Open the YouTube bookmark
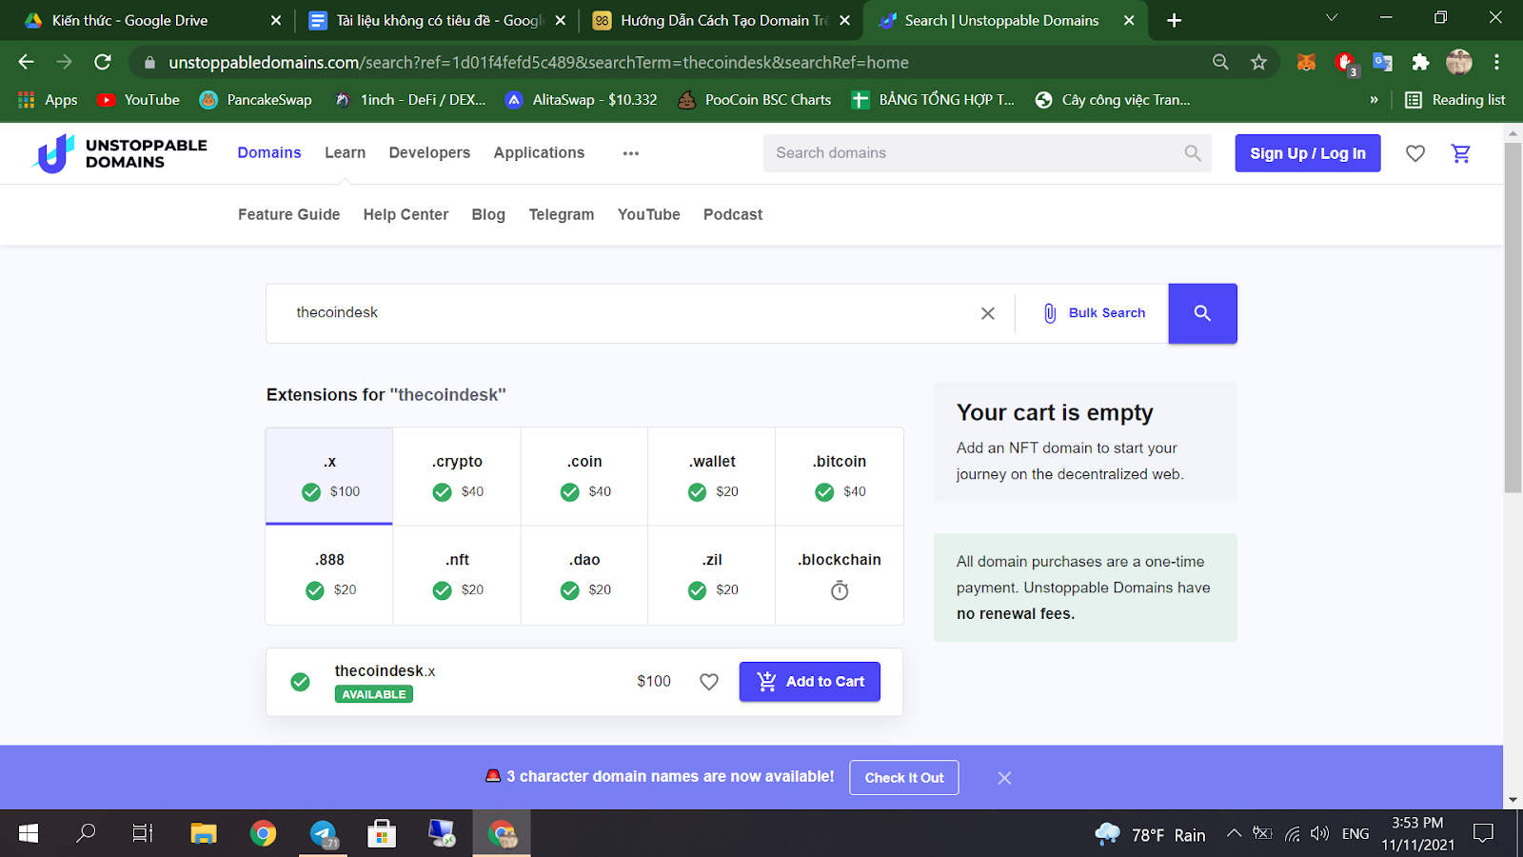This screenshot has height=857, width=1523. 139,99
